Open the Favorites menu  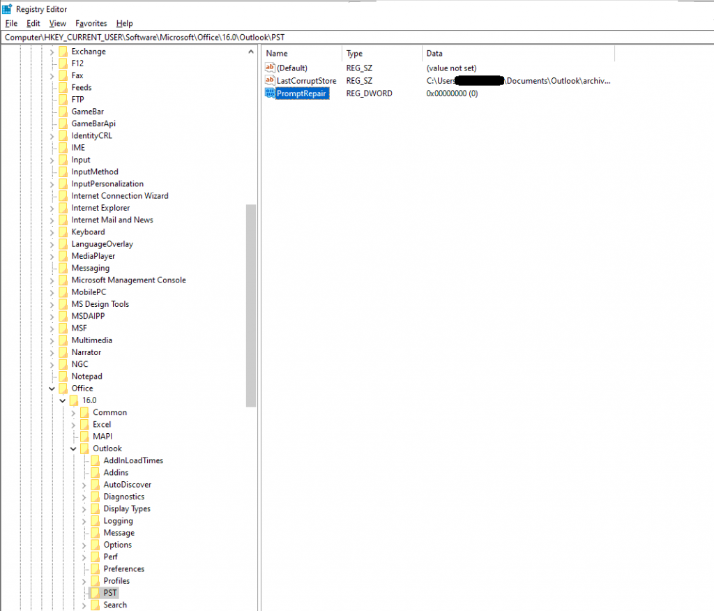91,23
